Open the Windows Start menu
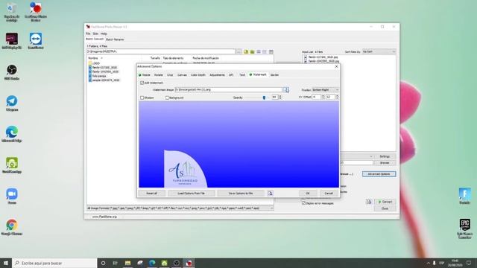Viewport: 477px width, 268px height. pos(6,263)
